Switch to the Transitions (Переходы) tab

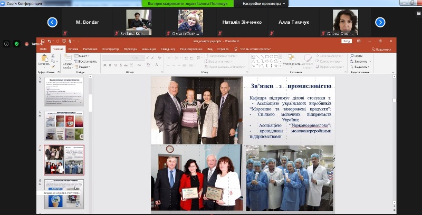coord(130,49)
